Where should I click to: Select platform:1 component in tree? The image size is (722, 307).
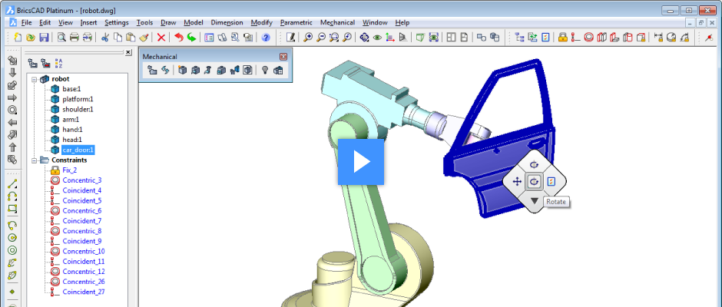click(x=78, y=99)
